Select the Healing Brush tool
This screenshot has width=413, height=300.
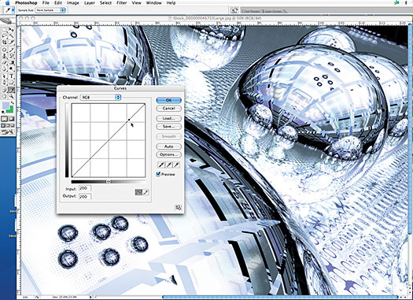pyautogui.click(x=4, y=50)
